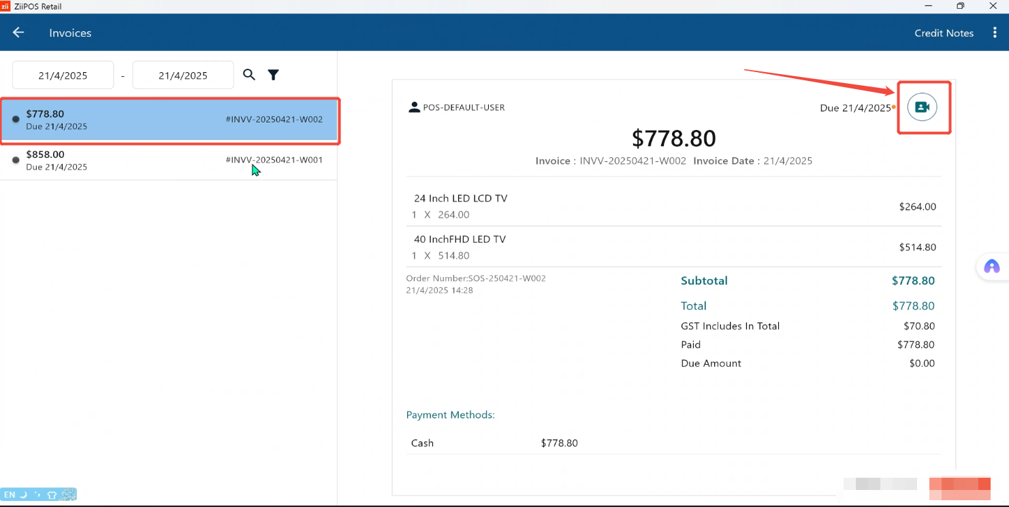Click the 40 InchFHD LED TV line item
The width and height of the screenshot is (1009, 507).
pyautogui.click(x=673, y=247)
